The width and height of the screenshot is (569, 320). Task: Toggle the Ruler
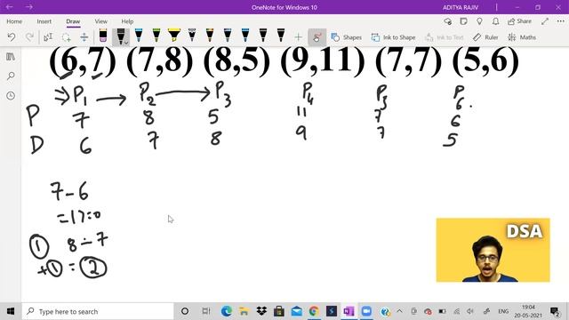pyautogui.click(x=485, y=37)
